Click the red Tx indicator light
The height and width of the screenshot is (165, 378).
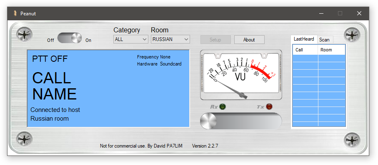269,107
